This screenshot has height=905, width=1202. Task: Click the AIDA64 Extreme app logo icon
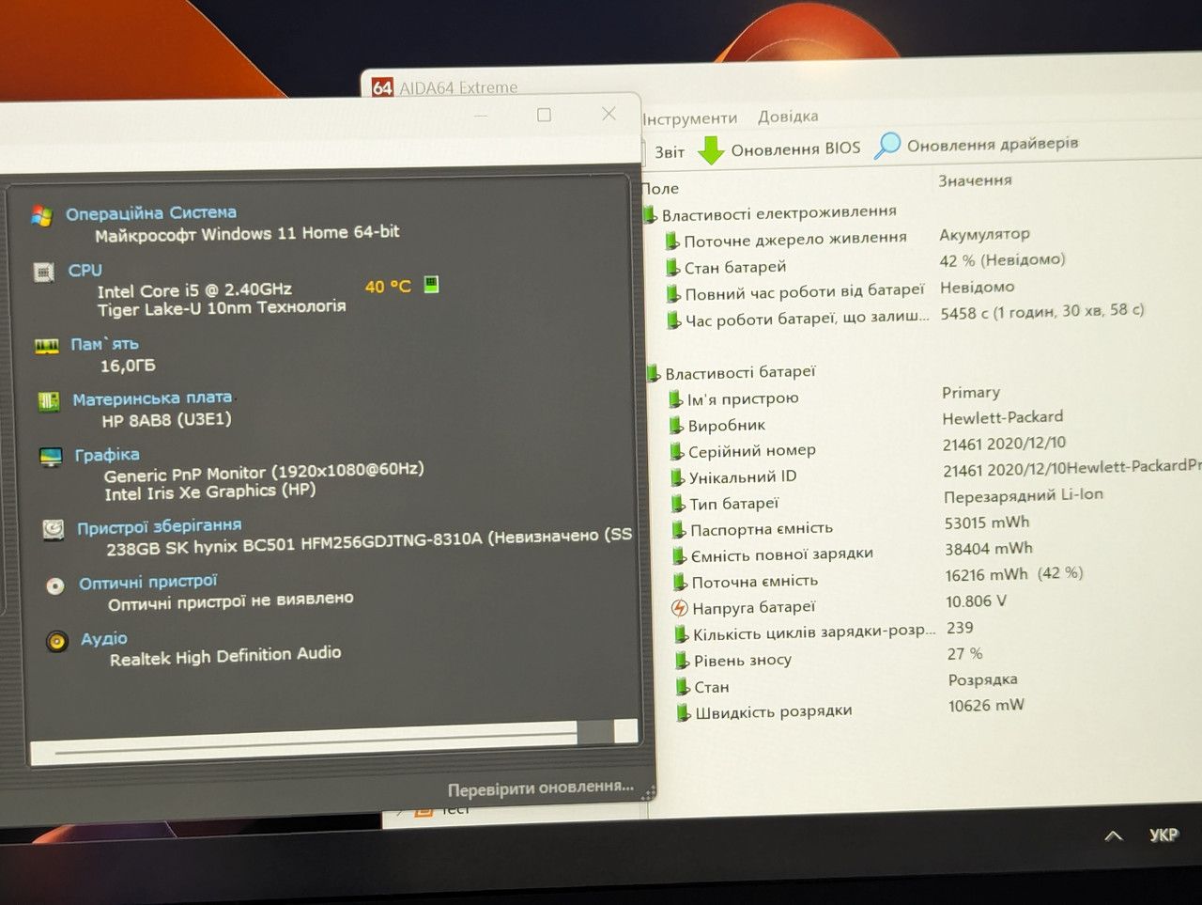click(x=382, y=87)
